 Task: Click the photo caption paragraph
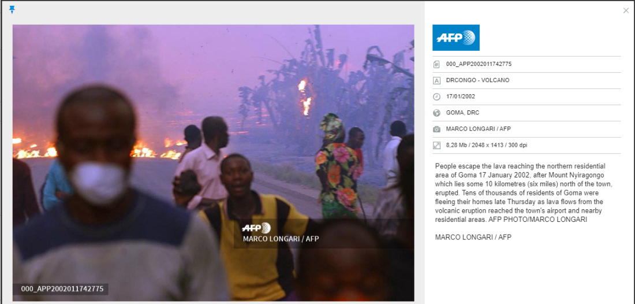(x=524, y=193)
